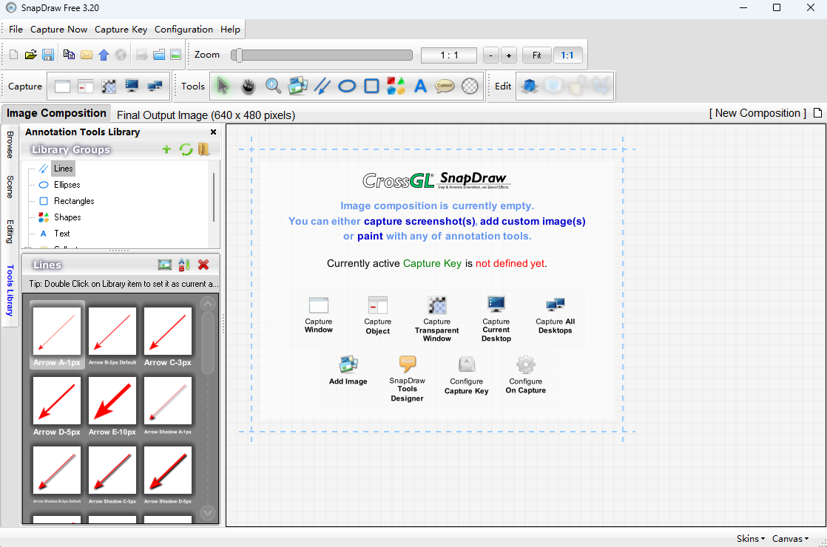Select the Callout annotation tool
This screenshot has height=547, width=827.
click(445, 86)
